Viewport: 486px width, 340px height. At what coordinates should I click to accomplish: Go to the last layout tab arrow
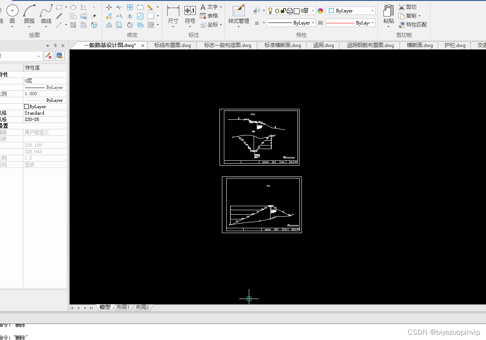coord(92,308)
